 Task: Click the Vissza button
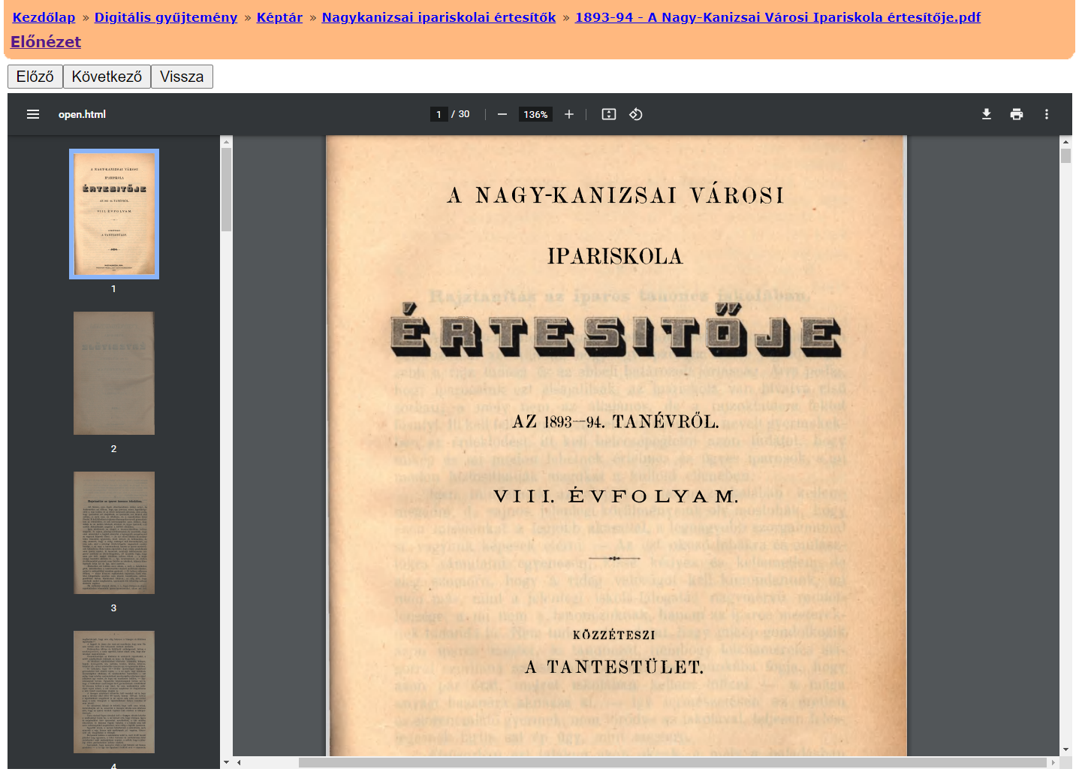click(182, 77)
